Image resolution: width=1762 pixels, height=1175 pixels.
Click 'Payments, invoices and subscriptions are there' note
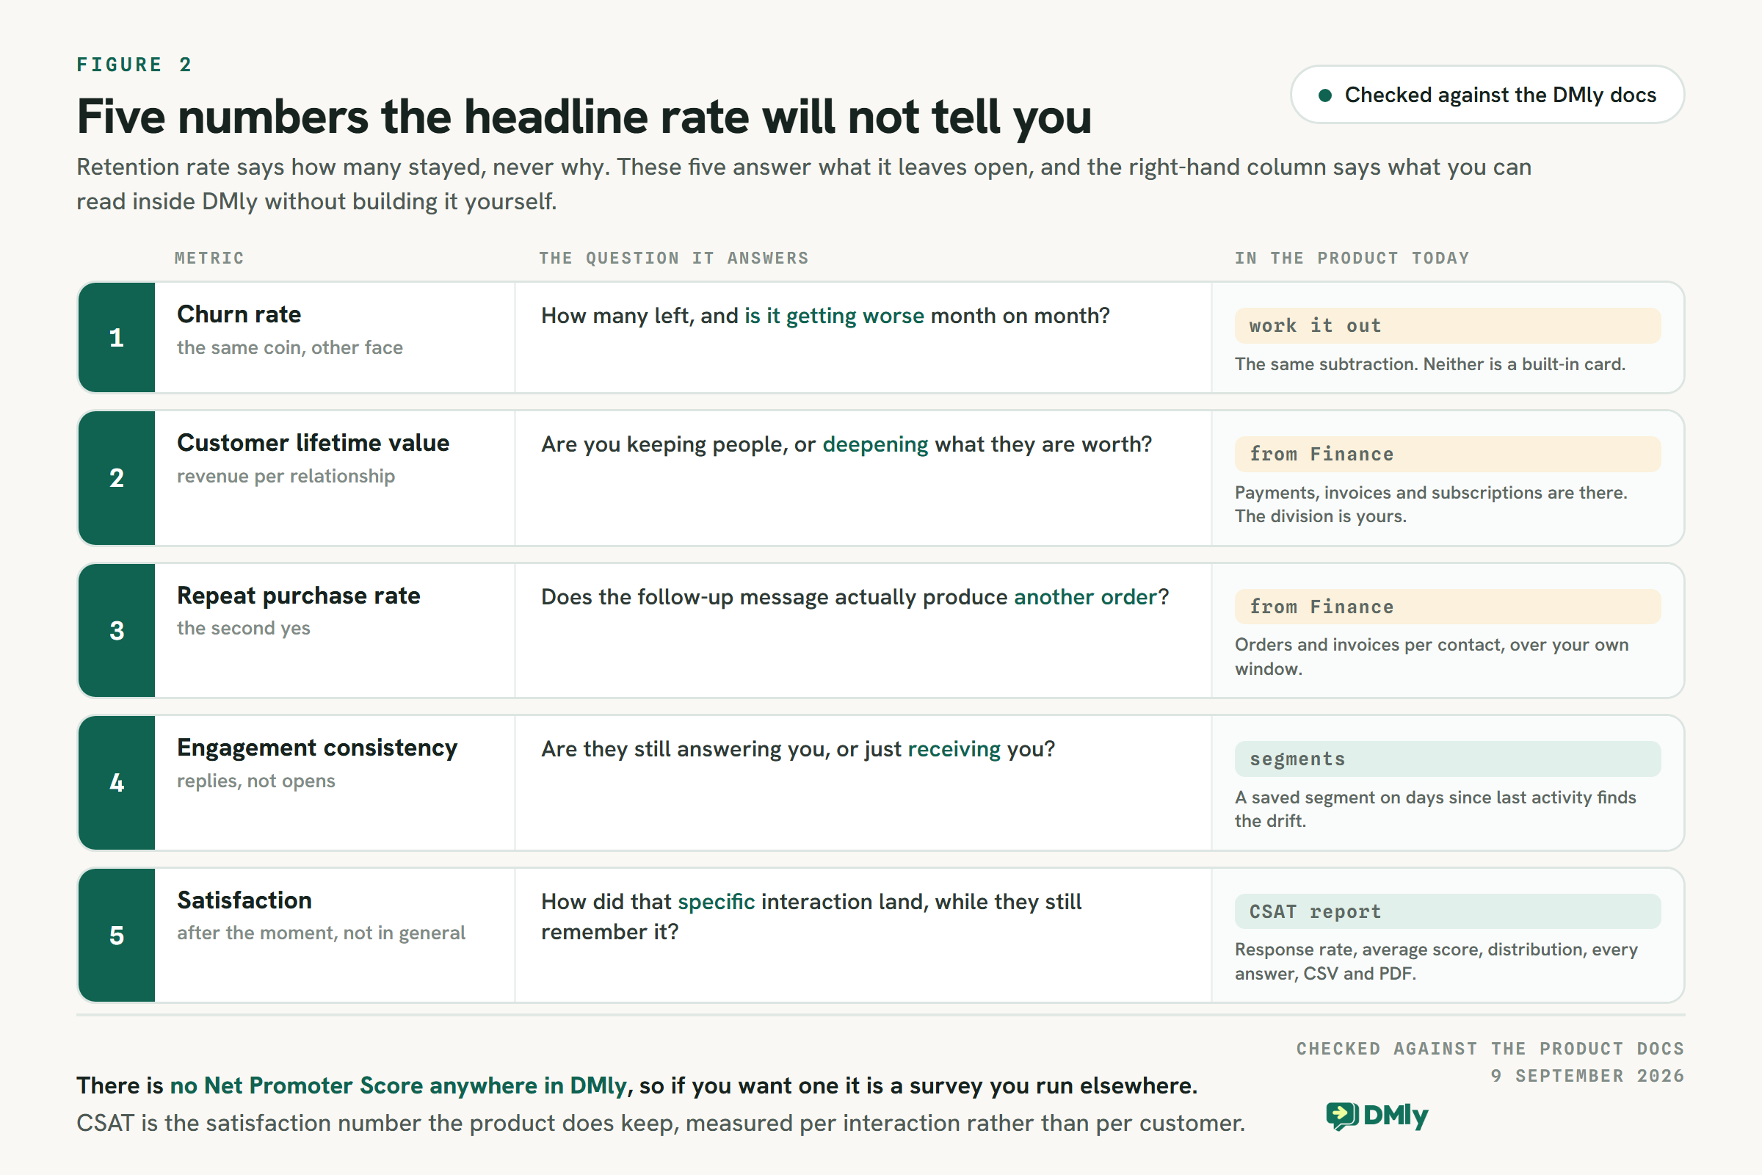click(x=1431, y=505)
